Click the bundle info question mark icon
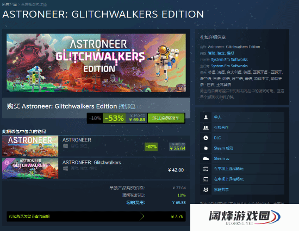Viewport: 299px width, 231px height. pos(139,107)
